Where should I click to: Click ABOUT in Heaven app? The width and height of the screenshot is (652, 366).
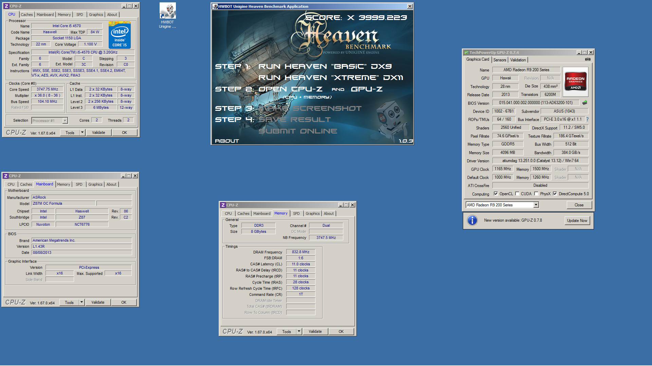[x=227, y=141]
